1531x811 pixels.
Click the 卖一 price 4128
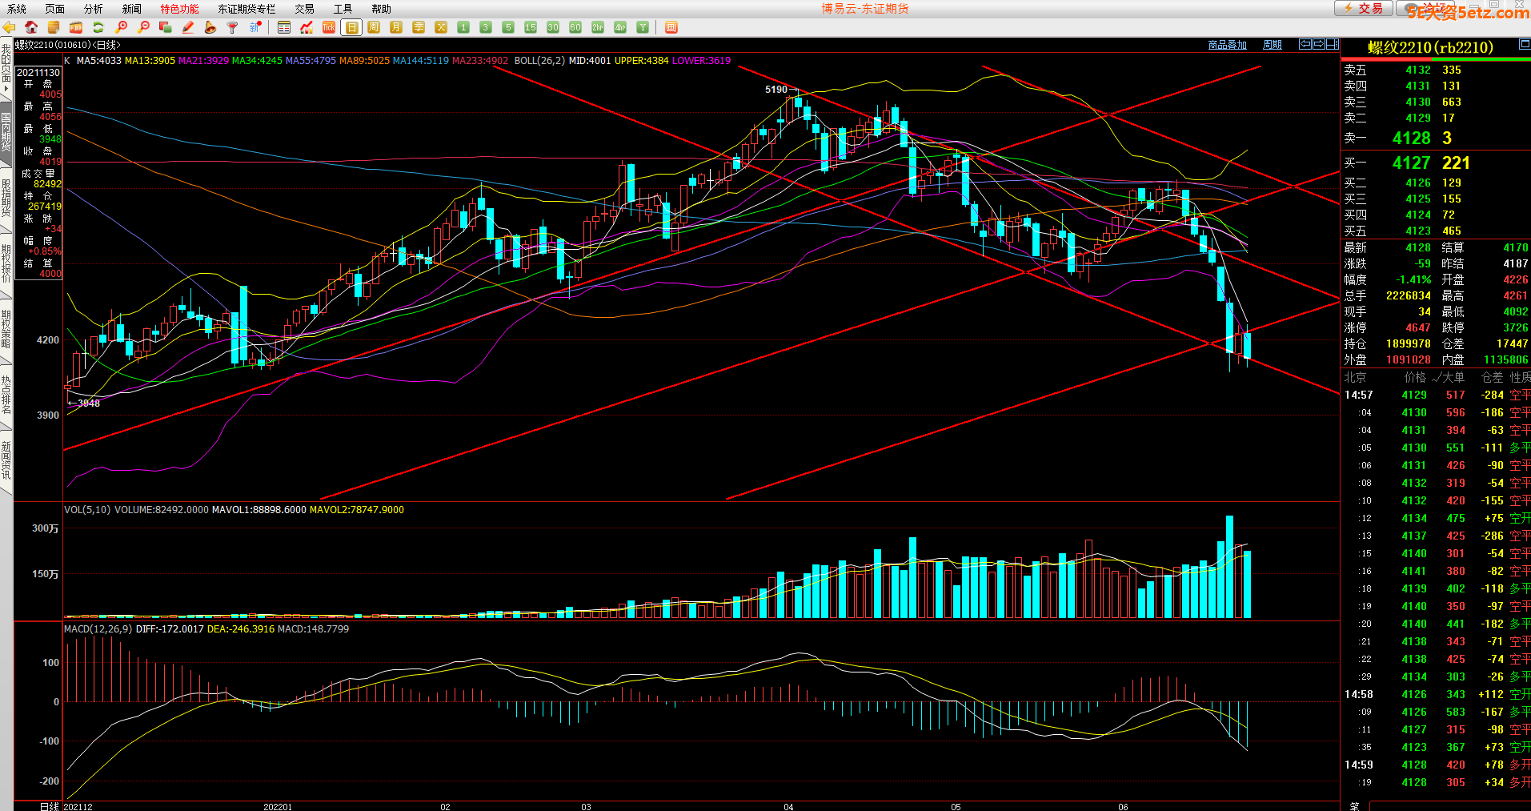tap(1412, 139)
